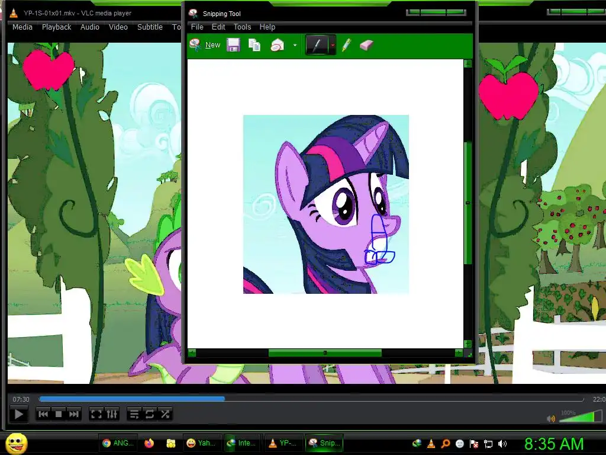Click scroll left arrow in Snipping Tool
Viewport: 606px width, 455px height.
(x=192, y=353)
